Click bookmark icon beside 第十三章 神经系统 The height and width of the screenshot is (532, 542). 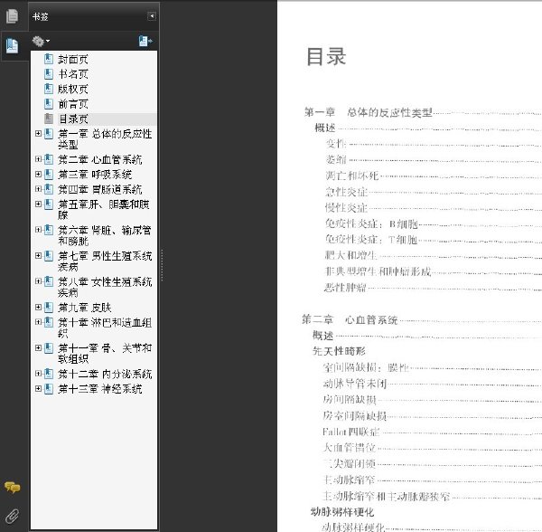tap(49, 389)
